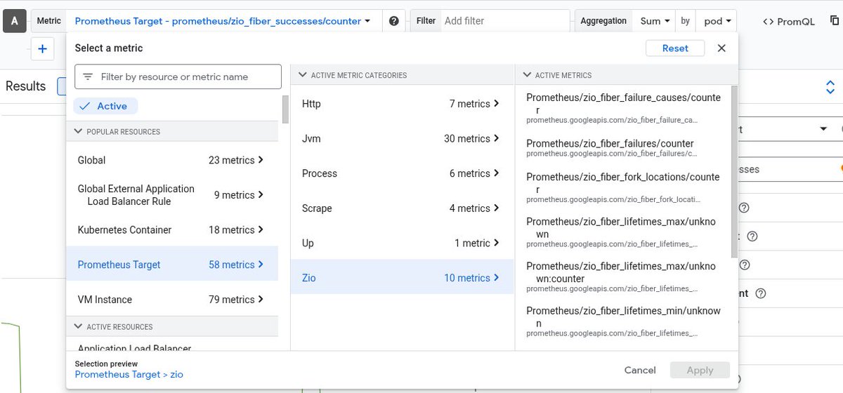Select the Global resource
This screenshot has width=843, height=393.
(172, 160)
